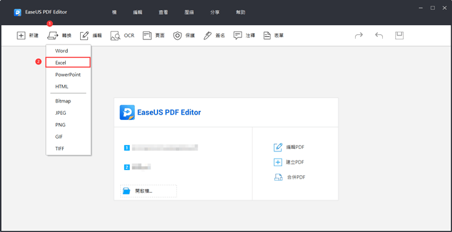This screenshot has height=232, width=452.
Task: Click the Merge PDF (合併PDF) icon
Action: click(x=278, y=177)
